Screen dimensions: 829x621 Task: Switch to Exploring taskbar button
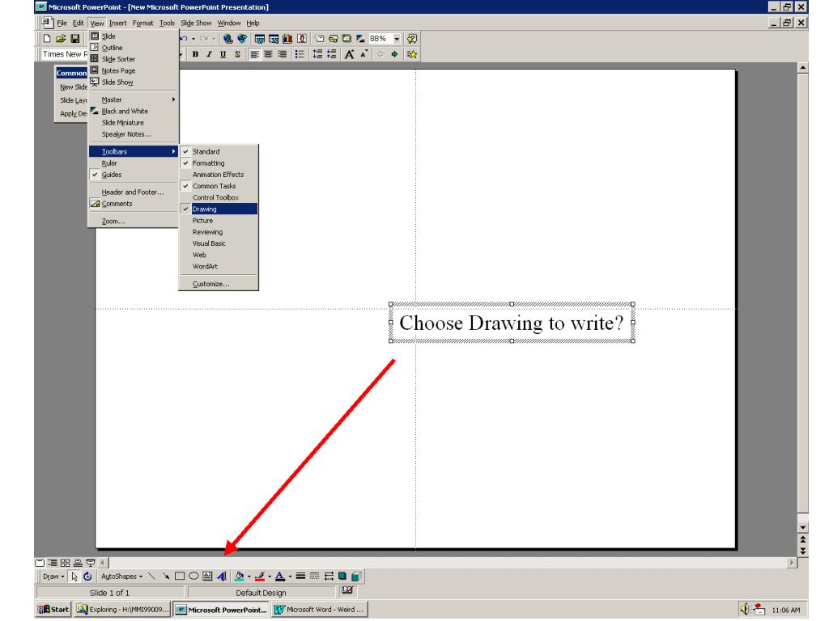coord(123,610)
